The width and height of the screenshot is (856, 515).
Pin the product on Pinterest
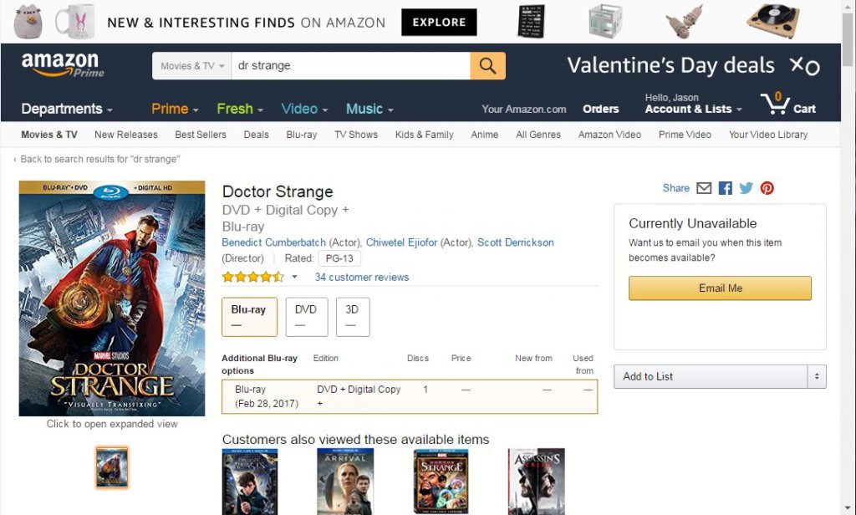tap(767, 188)
